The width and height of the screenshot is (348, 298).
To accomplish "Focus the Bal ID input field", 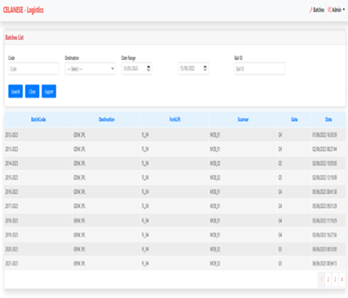I will (x=259, y=69).
